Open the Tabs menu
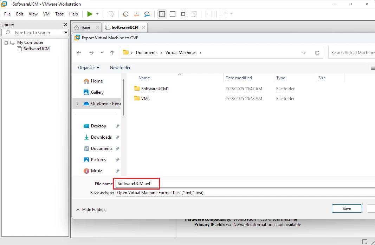The width and height of the screenshot is (375, 245). tap(59, 14)
